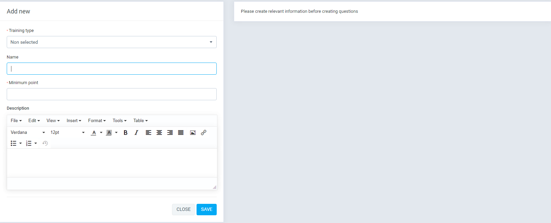Open the Insert menu in editor
The width and height of the screenshot is (551, 223).
[x=74, y=121]
